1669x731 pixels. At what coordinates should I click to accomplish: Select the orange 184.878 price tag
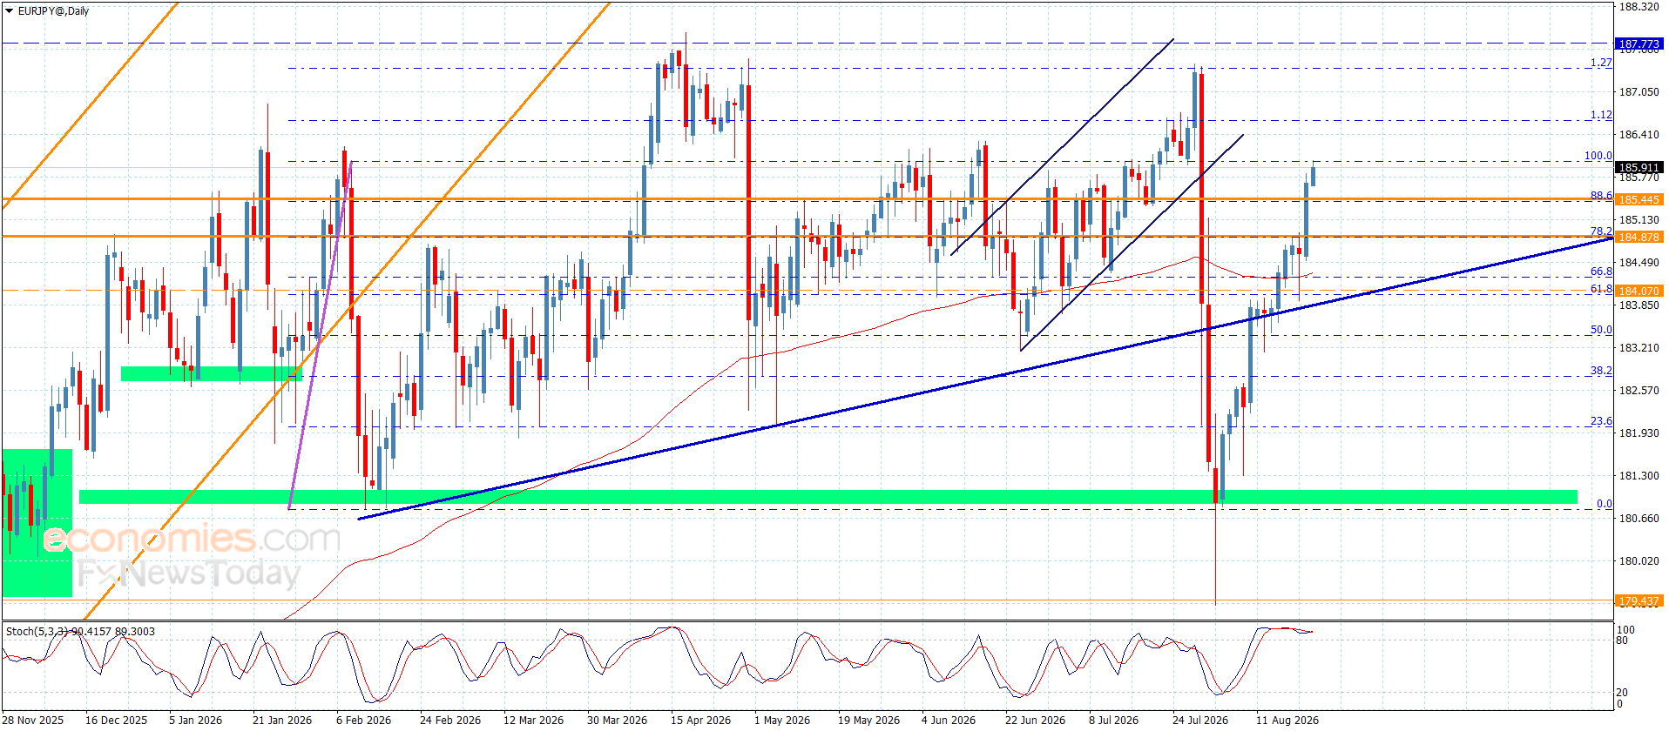pyautogui.click(x=1639, y=237)
